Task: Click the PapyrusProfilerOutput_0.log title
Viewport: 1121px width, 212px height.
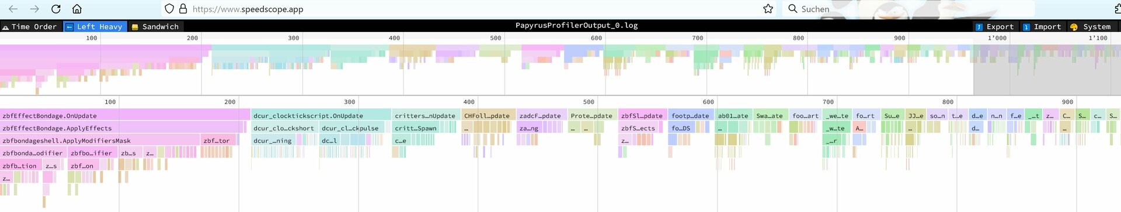Action: [576, 26]
